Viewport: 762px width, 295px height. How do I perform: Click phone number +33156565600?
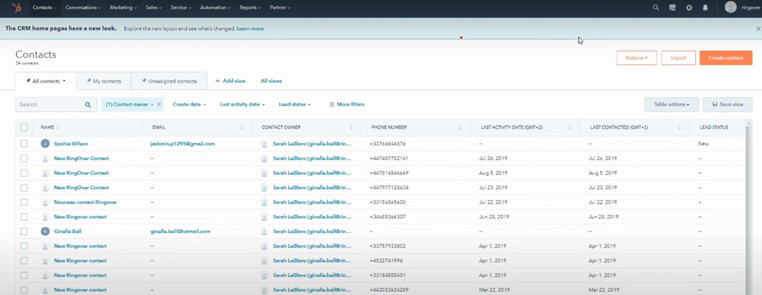coord(387,202)
